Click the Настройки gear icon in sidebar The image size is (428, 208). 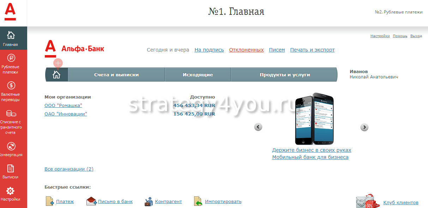point(11,191)
